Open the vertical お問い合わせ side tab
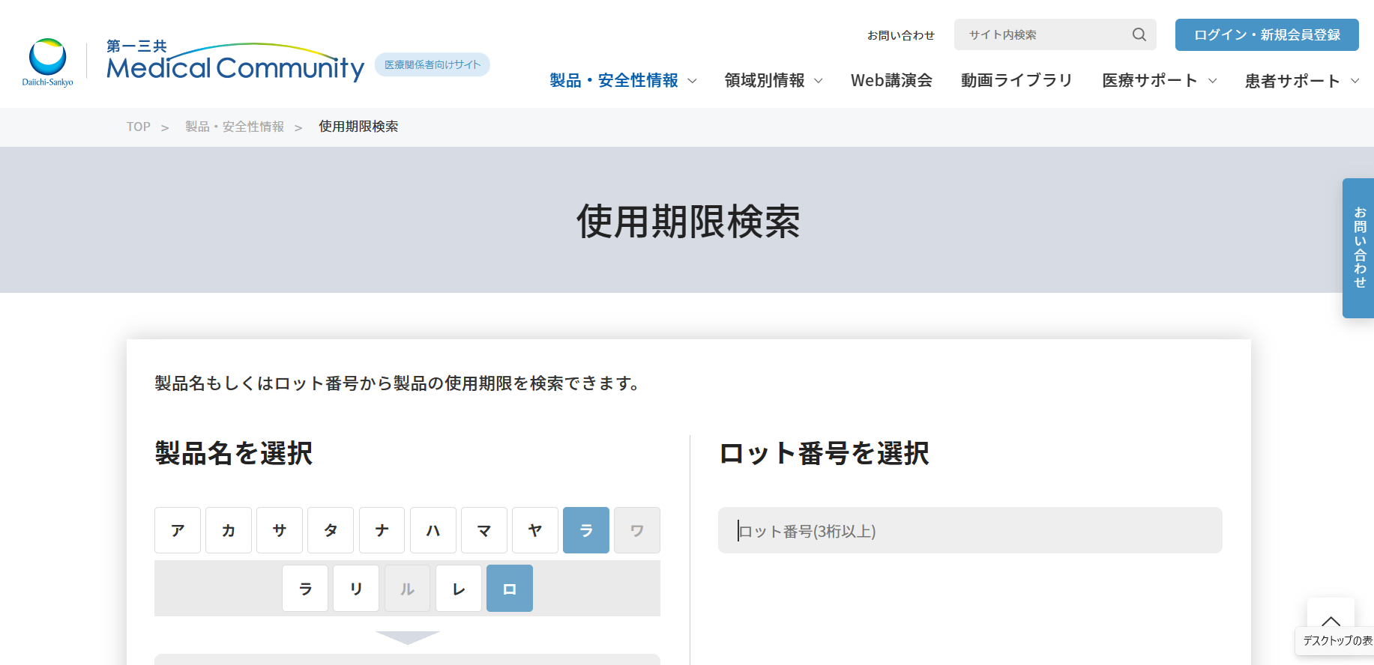 click(x=1358, y=248)
